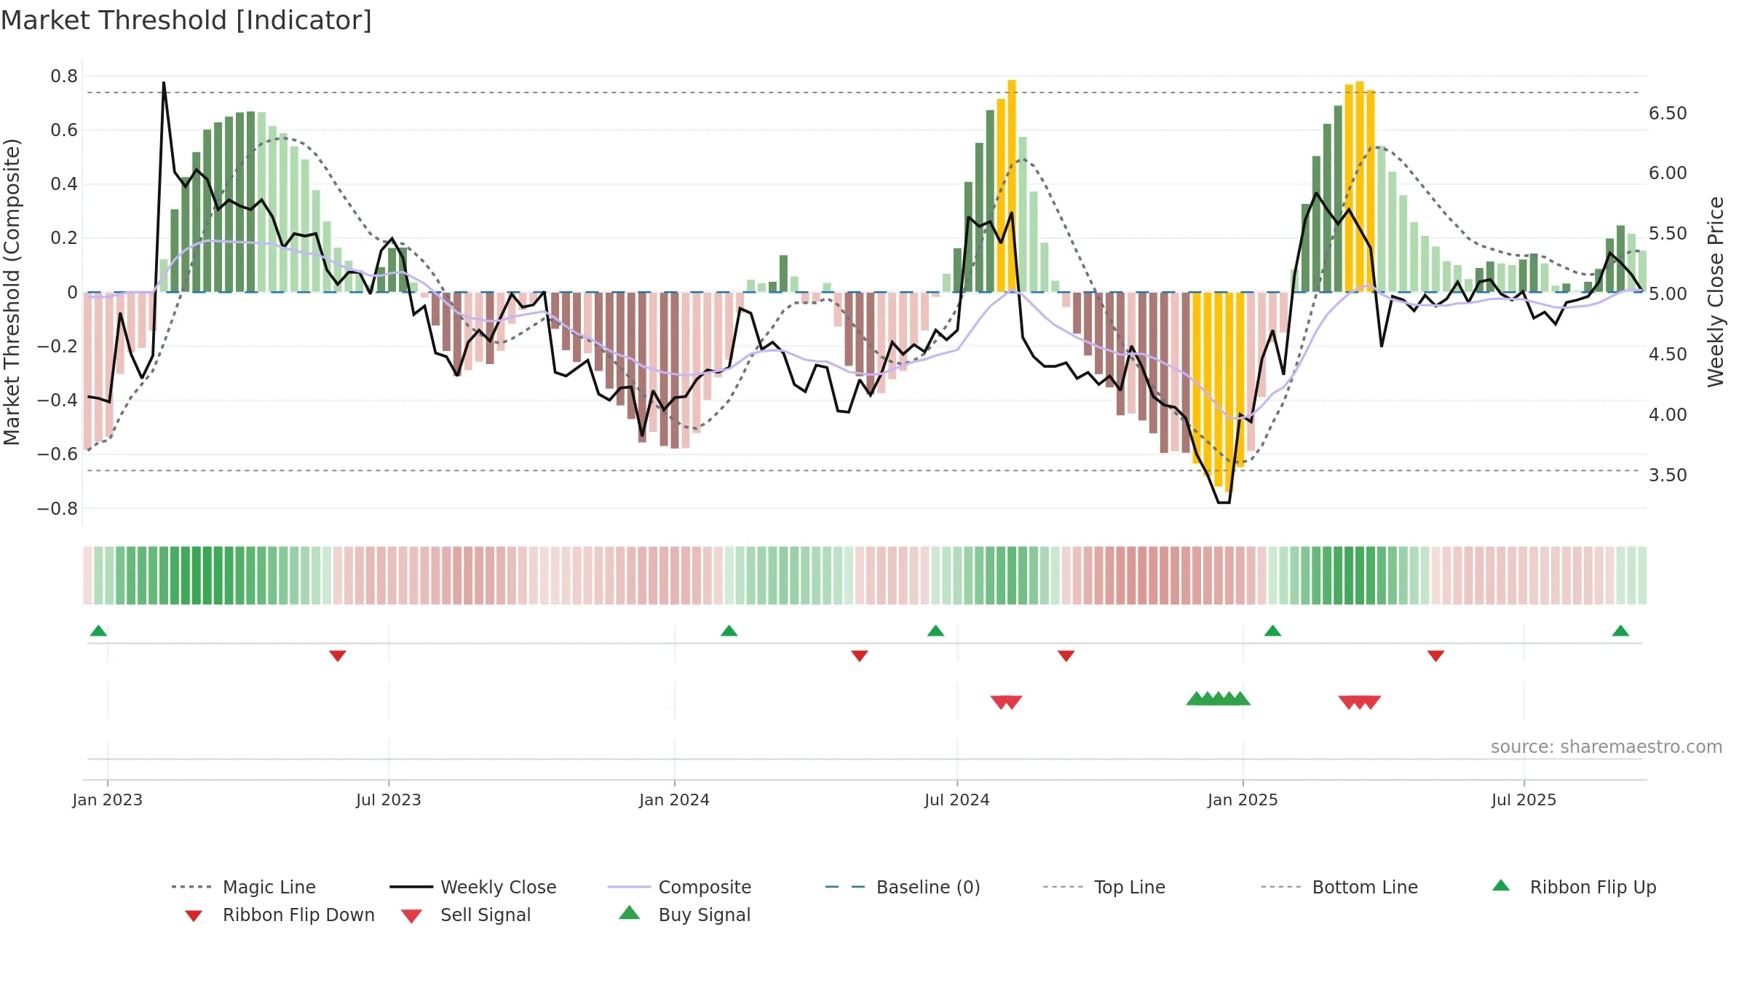
Task: Click the sell signal cluster after Jan 2025
Action: [1360, 702]
